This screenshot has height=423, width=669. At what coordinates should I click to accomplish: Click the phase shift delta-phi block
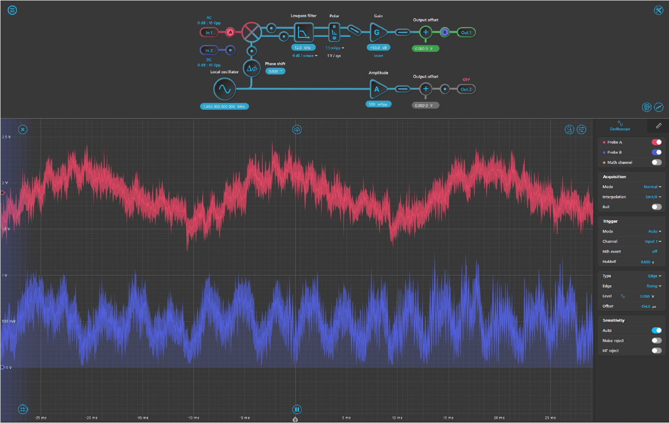(251, 68)
